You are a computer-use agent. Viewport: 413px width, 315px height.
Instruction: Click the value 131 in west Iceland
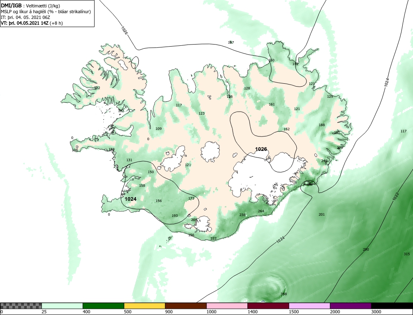129,160
